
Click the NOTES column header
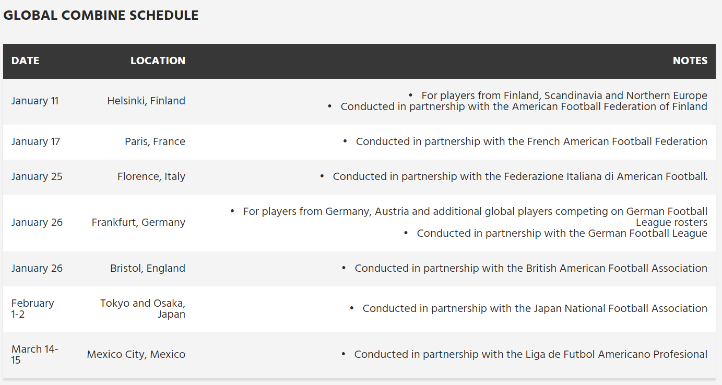(x=690, y=61)
